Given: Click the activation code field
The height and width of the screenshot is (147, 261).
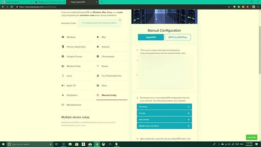Looking at the screenshot, I should (x=99, y=23).
